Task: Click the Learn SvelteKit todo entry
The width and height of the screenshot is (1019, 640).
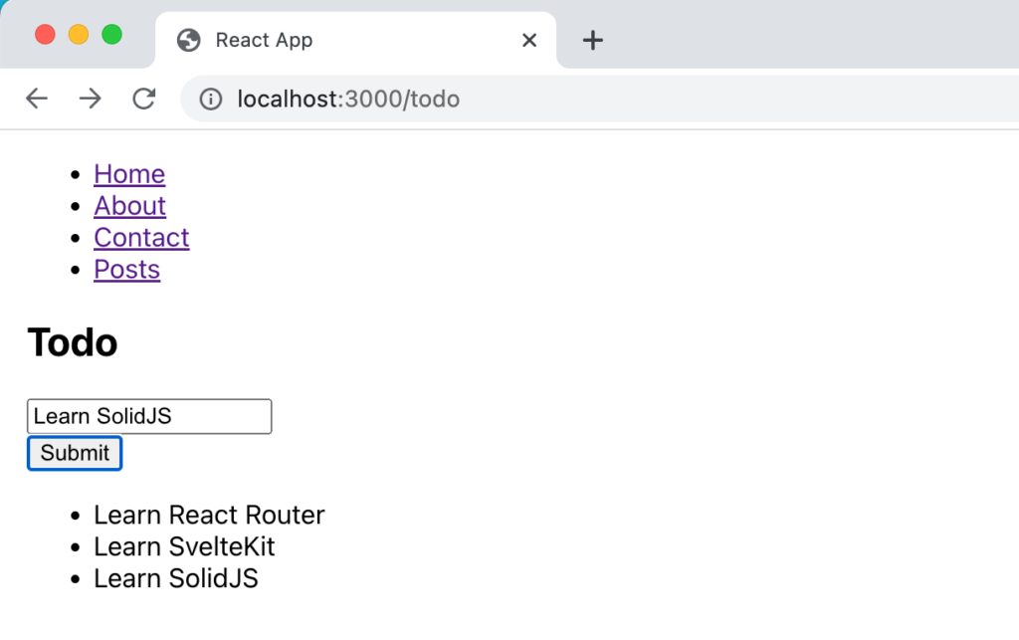Action: point(184,546)
